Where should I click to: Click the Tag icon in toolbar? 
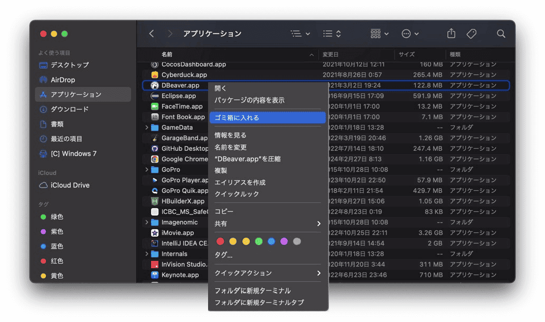tap(471, 34)
